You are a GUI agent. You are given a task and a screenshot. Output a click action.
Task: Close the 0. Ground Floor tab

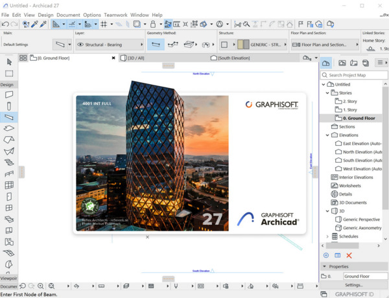pos(113,58)
